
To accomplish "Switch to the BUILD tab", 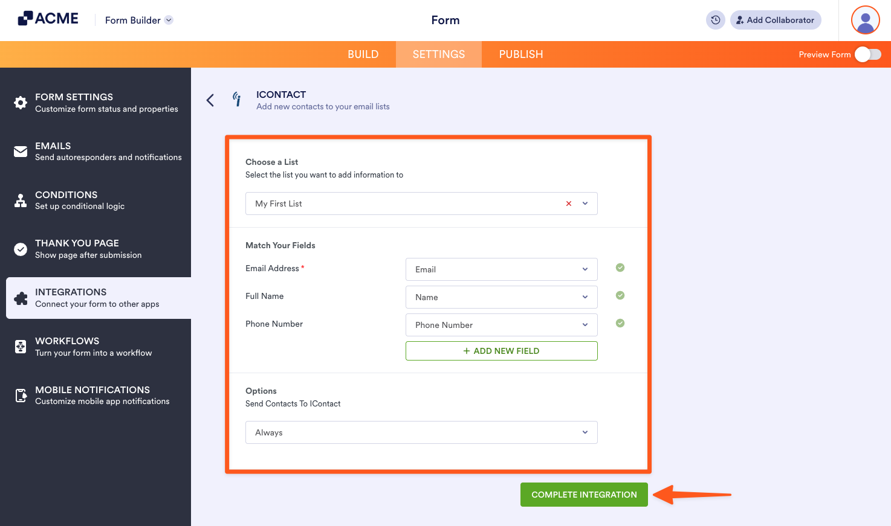I will (x=363, y=54).
